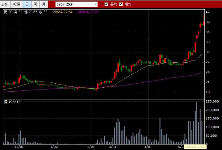This screenshot has height=150, width=222.
Task: Switch to the 周 weekly chart period
Action: [x=35, y=4]
